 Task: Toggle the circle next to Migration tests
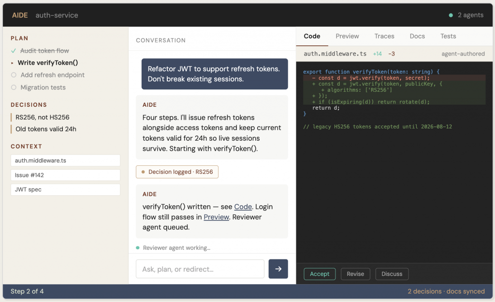(x=14, y=87)
